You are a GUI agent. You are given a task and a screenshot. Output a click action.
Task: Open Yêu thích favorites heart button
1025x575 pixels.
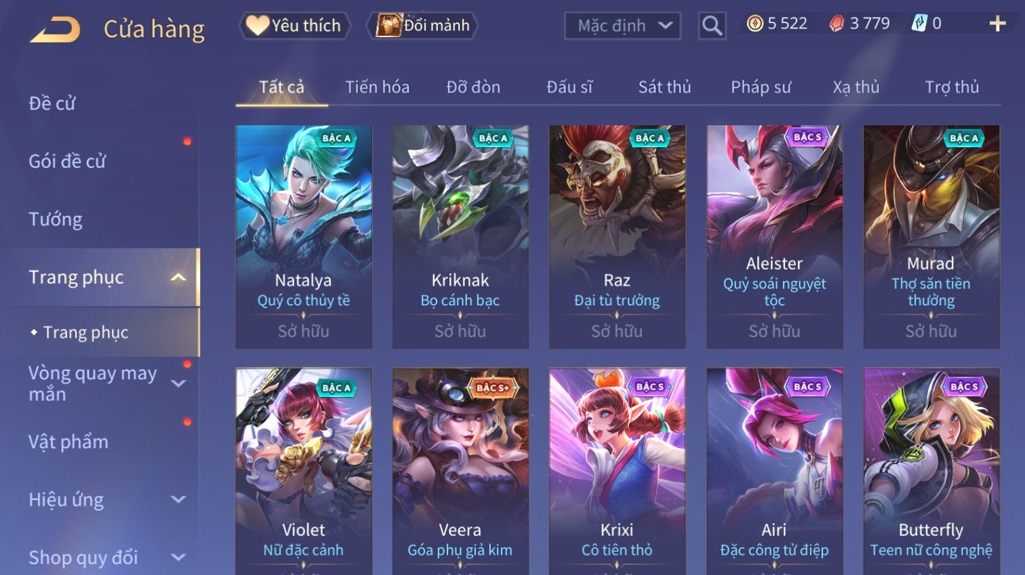(294, 26)
